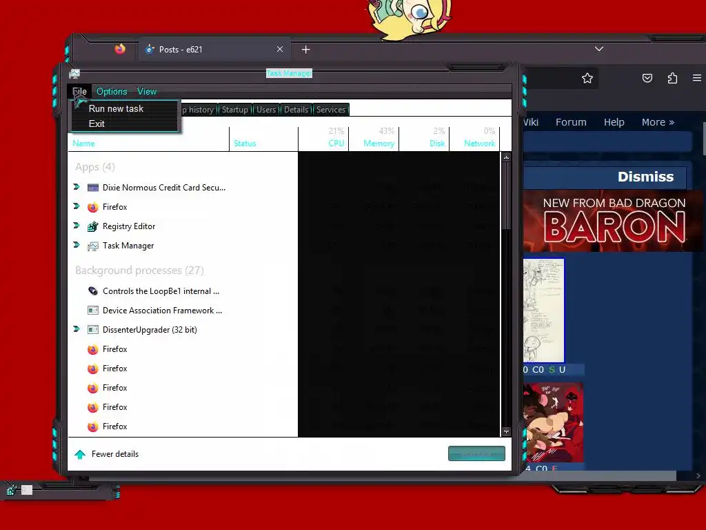Click the Fewer details arrow icon
The image size is (706, 530).
click(80, 454)
